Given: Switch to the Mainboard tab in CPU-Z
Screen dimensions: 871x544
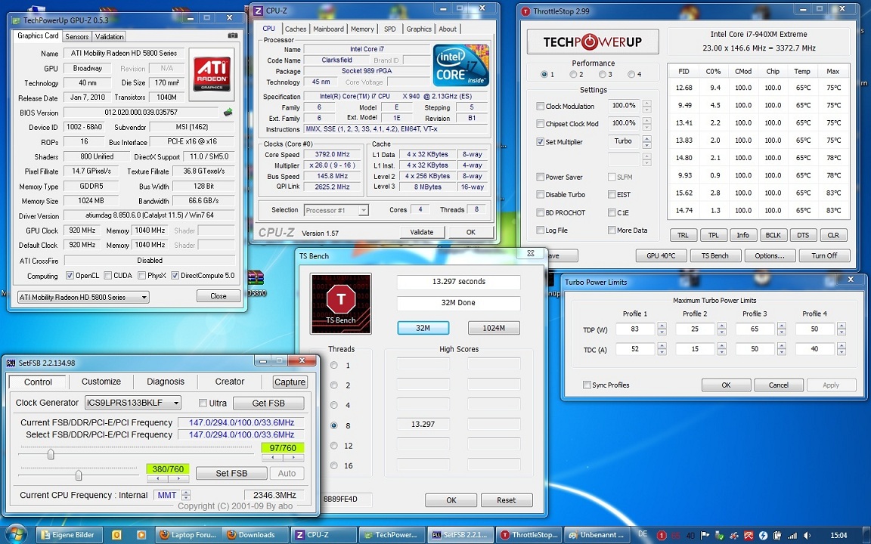Looking at the screenshot, I should tap(328, 29).
